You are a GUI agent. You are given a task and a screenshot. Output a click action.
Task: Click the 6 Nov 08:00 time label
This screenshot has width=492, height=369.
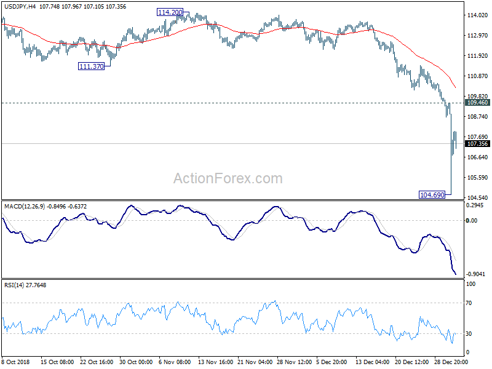[x=175, y=362]
